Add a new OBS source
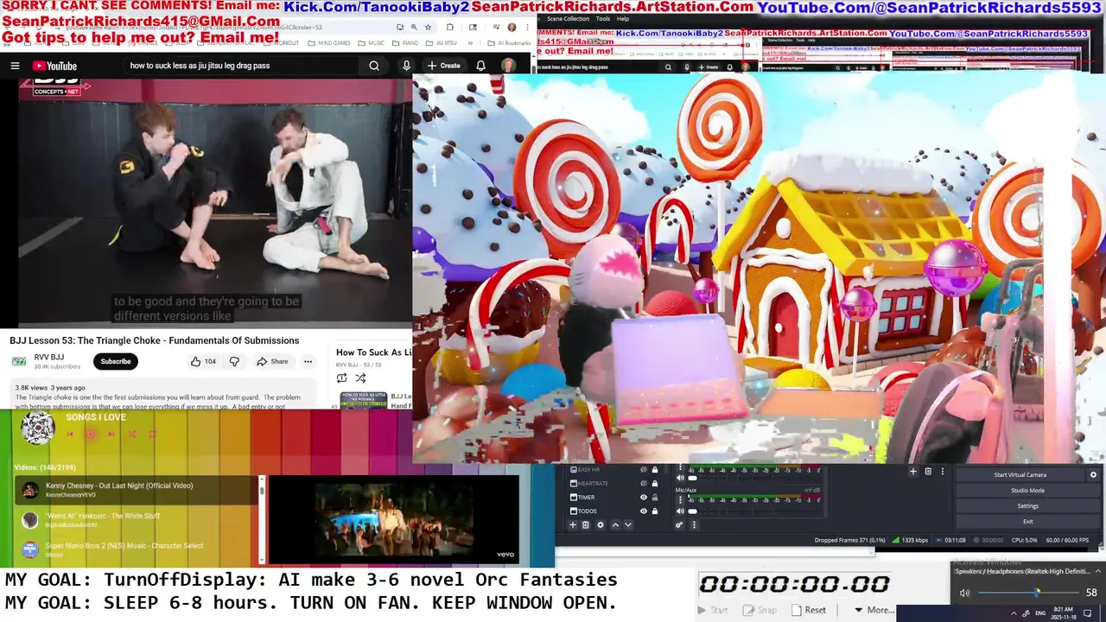 [573, 525]
